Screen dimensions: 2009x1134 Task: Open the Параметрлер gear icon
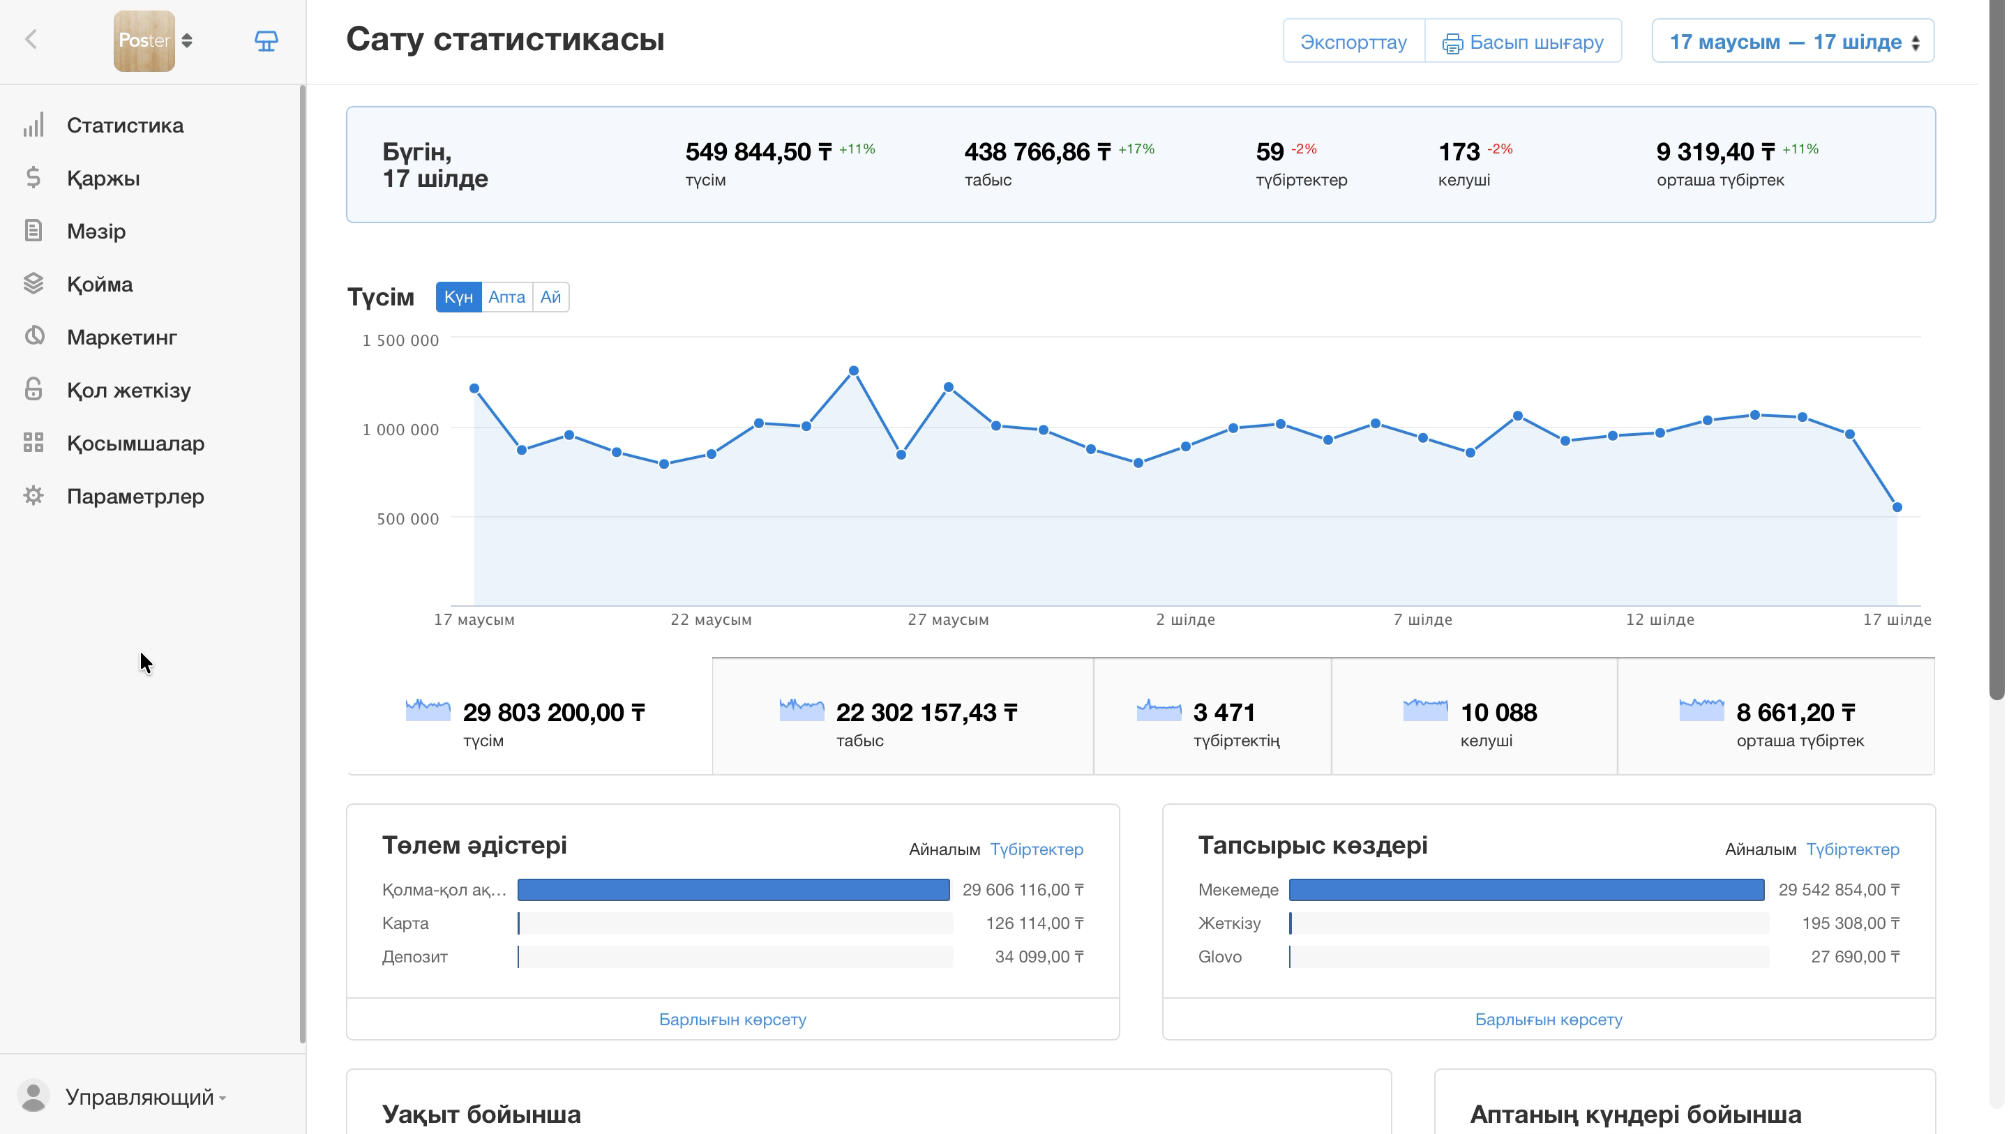pos(33,496)
